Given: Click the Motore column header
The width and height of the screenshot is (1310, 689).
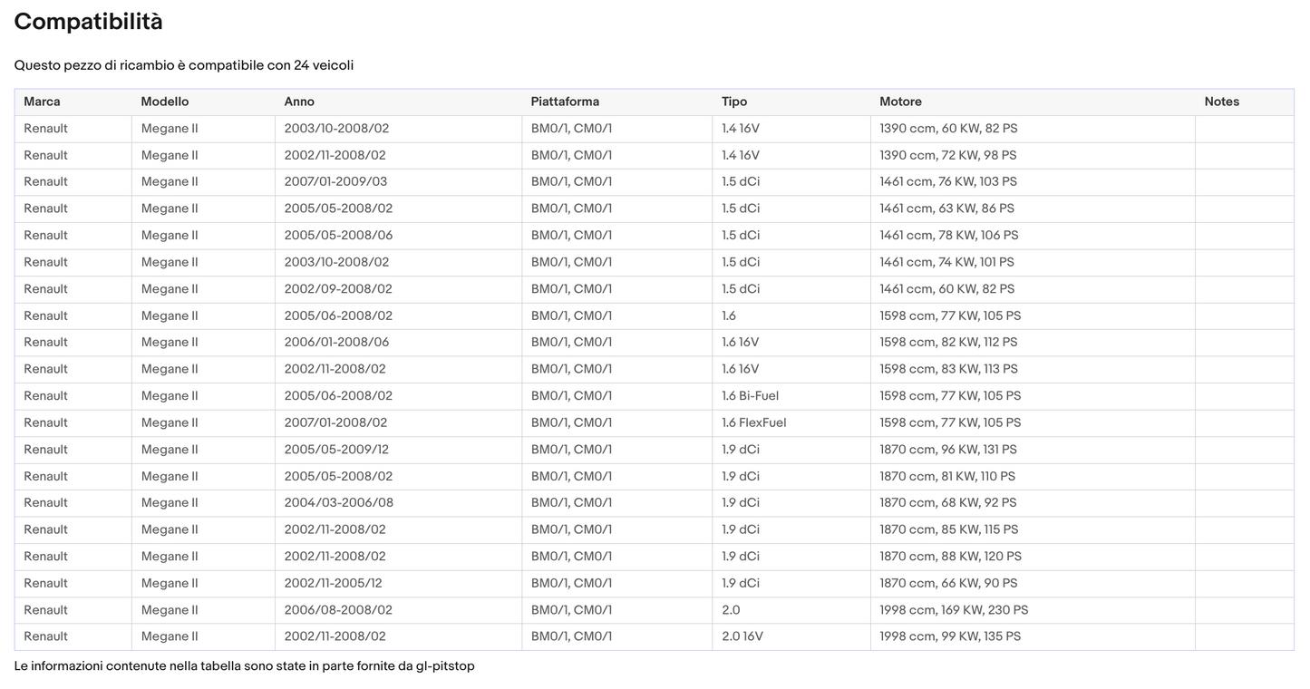Looking at the screenshot, I should [900, 102].
